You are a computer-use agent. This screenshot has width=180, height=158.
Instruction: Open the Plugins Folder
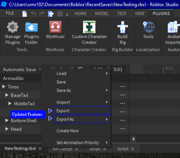point(32,33)
